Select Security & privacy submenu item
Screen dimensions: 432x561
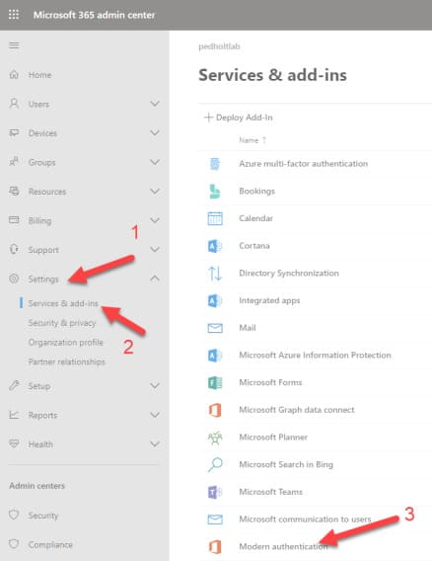(x=62, y=323)
